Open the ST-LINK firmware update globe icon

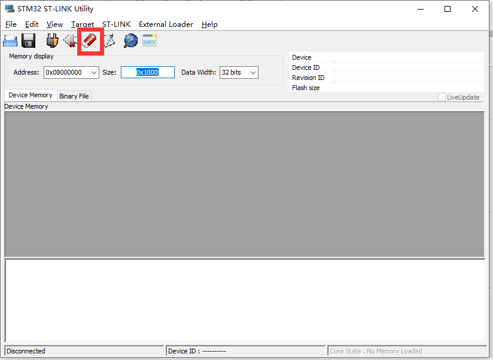pyautogui.click(x=131, y=41)
